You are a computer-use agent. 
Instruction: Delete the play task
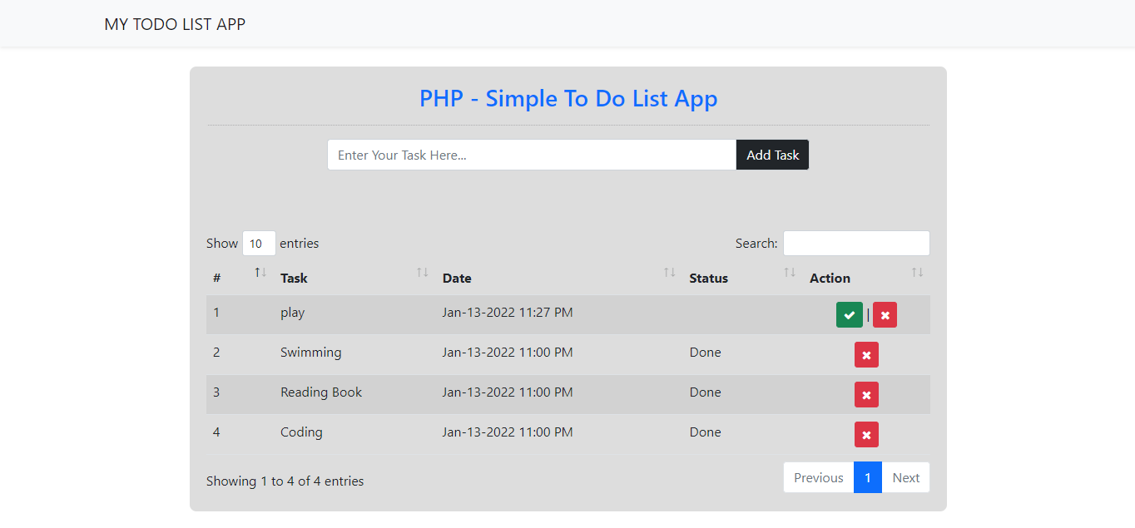coord(885,315)
